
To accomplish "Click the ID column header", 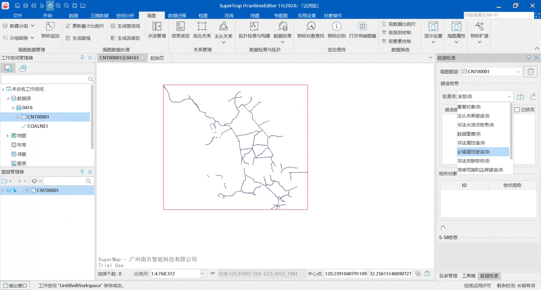I will click(x=464, y=185).
